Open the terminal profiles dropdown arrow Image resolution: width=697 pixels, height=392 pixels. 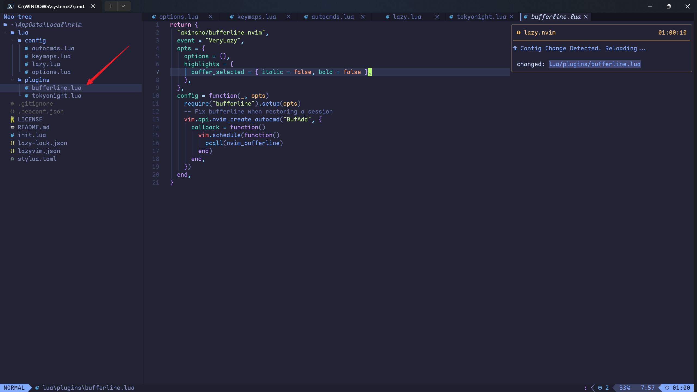pos(123,6)
